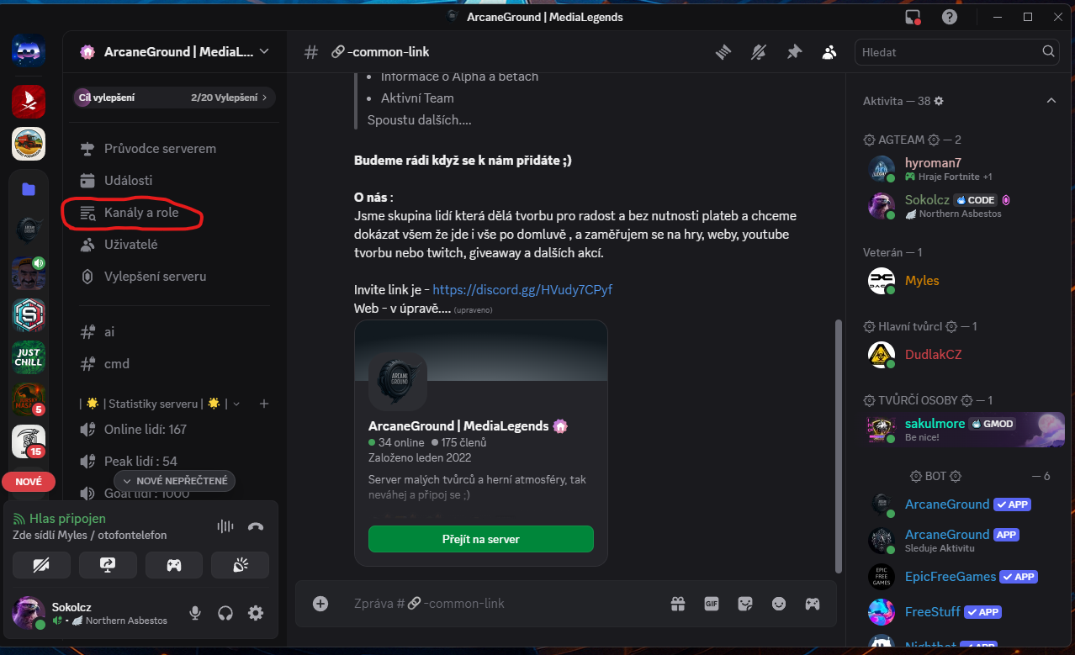Screen dimensions: 1075x655
Task: Click the red NOVÉ server list badge
Action: coord(29,482)
